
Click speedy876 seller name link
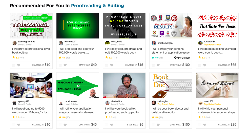[24, 102]
